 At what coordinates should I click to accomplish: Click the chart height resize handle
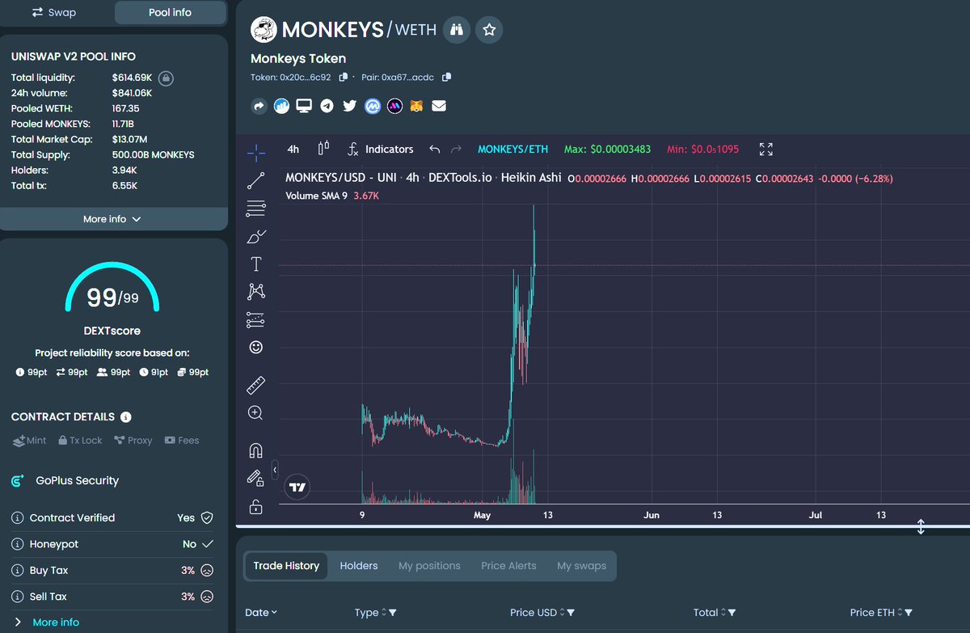pos(920,527)
